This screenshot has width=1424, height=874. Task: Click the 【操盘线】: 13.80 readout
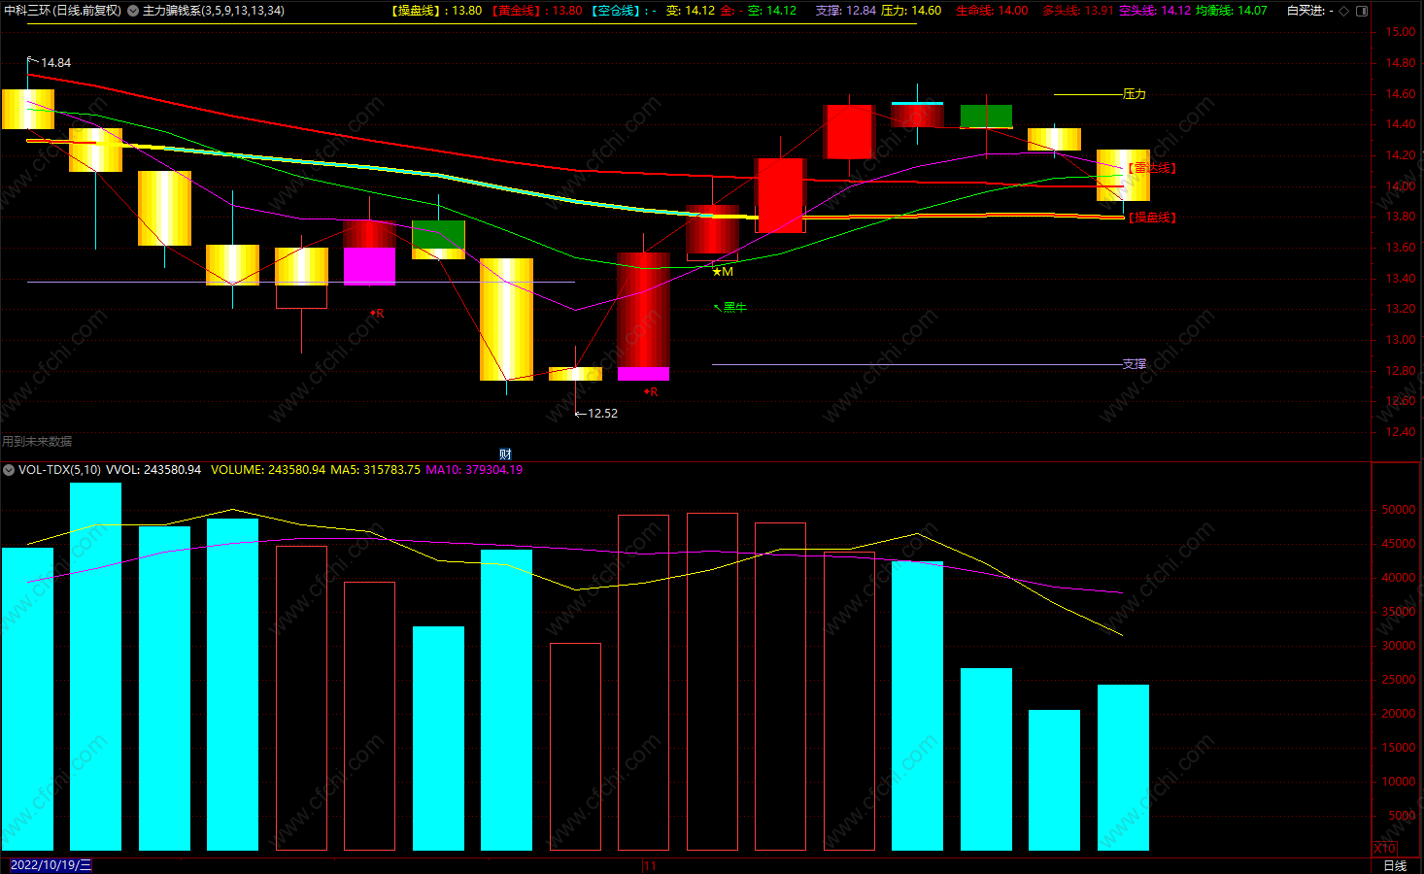coord(436,11)
